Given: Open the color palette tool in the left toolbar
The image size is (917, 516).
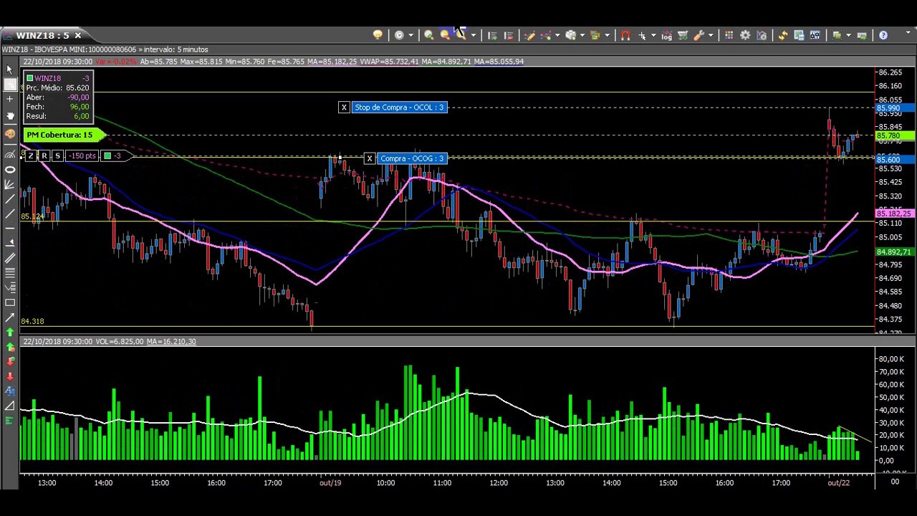Looking at the screenshot, I should point(10,134).
